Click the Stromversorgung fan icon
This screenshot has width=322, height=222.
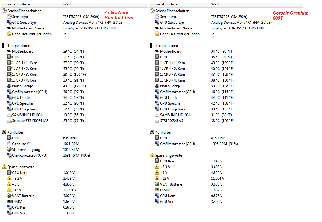click(9, 149)
